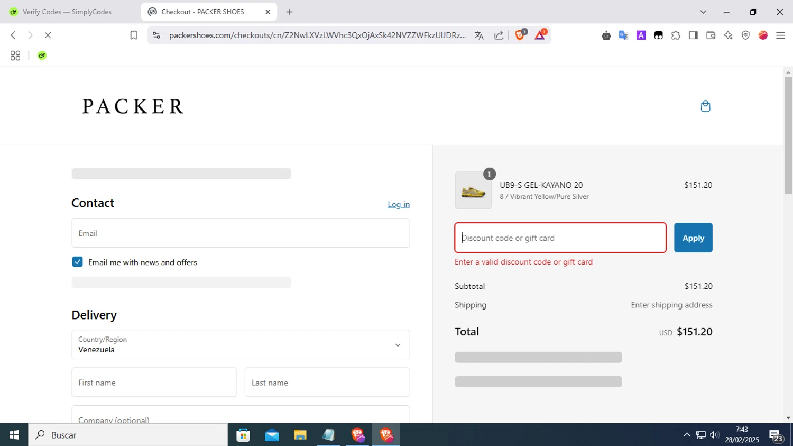Click the Buscar taskbar search box
The image size is (793, 446).
coord(128,435)
